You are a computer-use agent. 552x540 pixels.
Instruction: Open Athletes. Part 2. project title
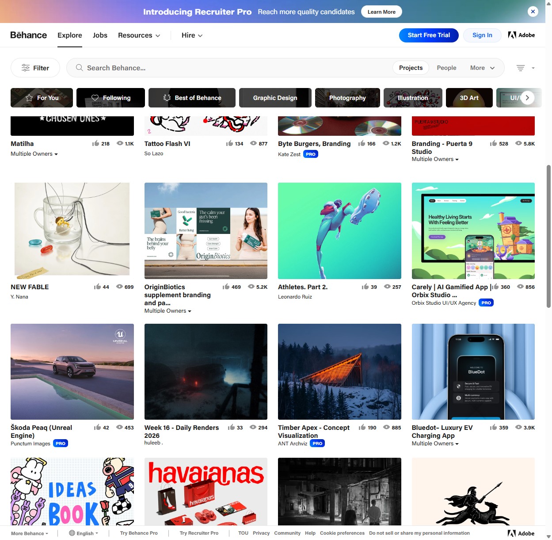pyautogui.click(x=303, y=287)
